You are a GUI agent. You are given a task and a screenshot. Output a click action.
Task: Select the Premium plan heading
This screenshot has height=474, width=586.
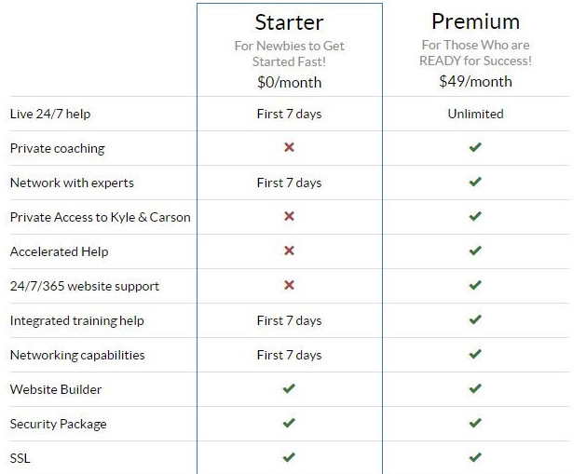click(475, 21)
